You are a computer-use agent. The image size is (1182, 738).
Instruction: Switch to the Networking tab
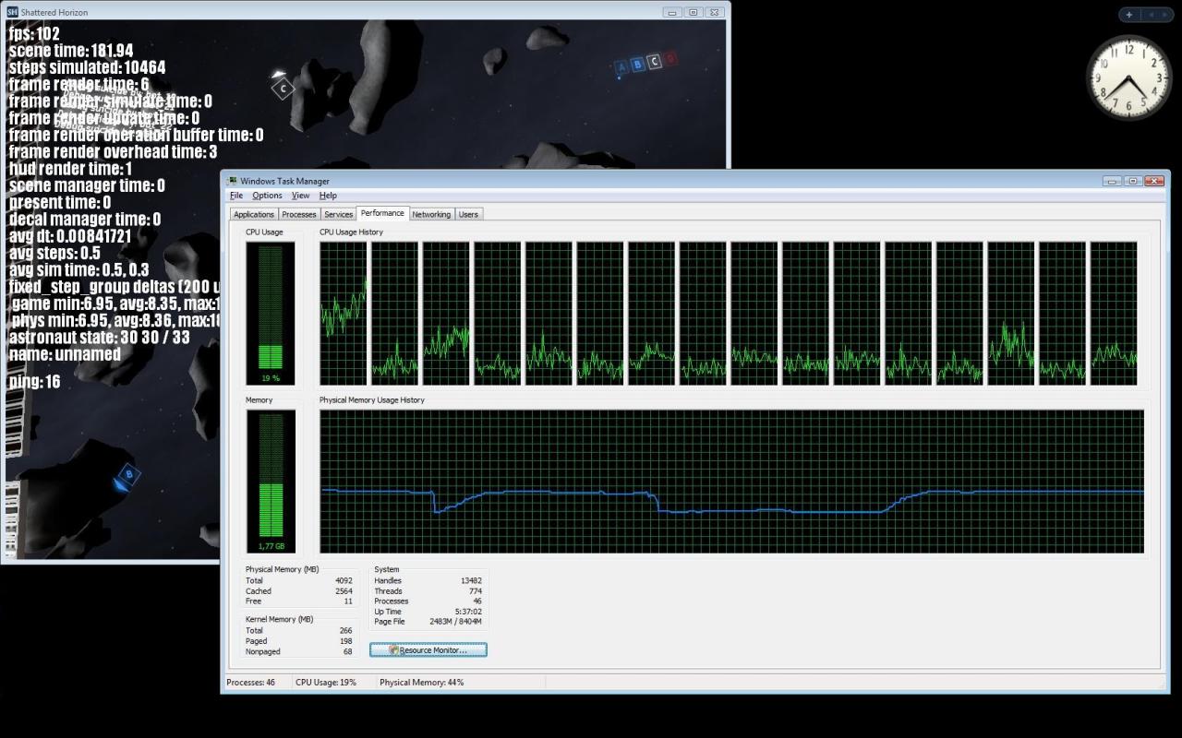431,214
